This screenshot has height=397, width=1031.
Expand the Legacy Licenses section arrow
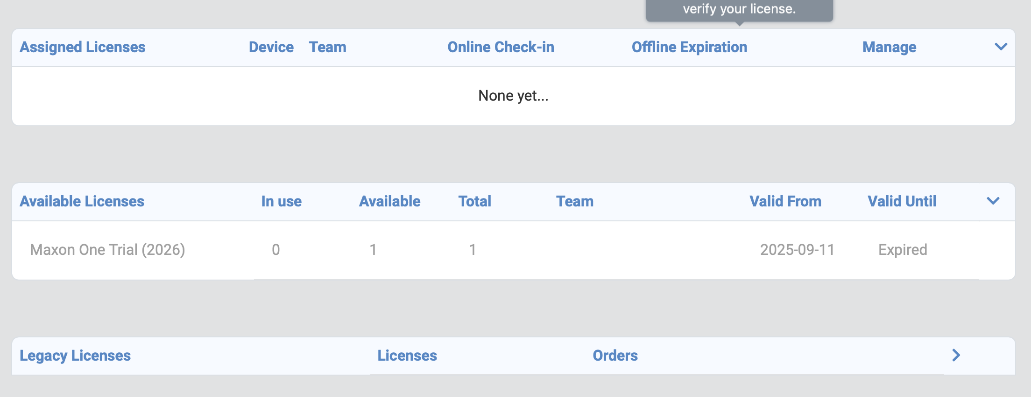[956, 356]
